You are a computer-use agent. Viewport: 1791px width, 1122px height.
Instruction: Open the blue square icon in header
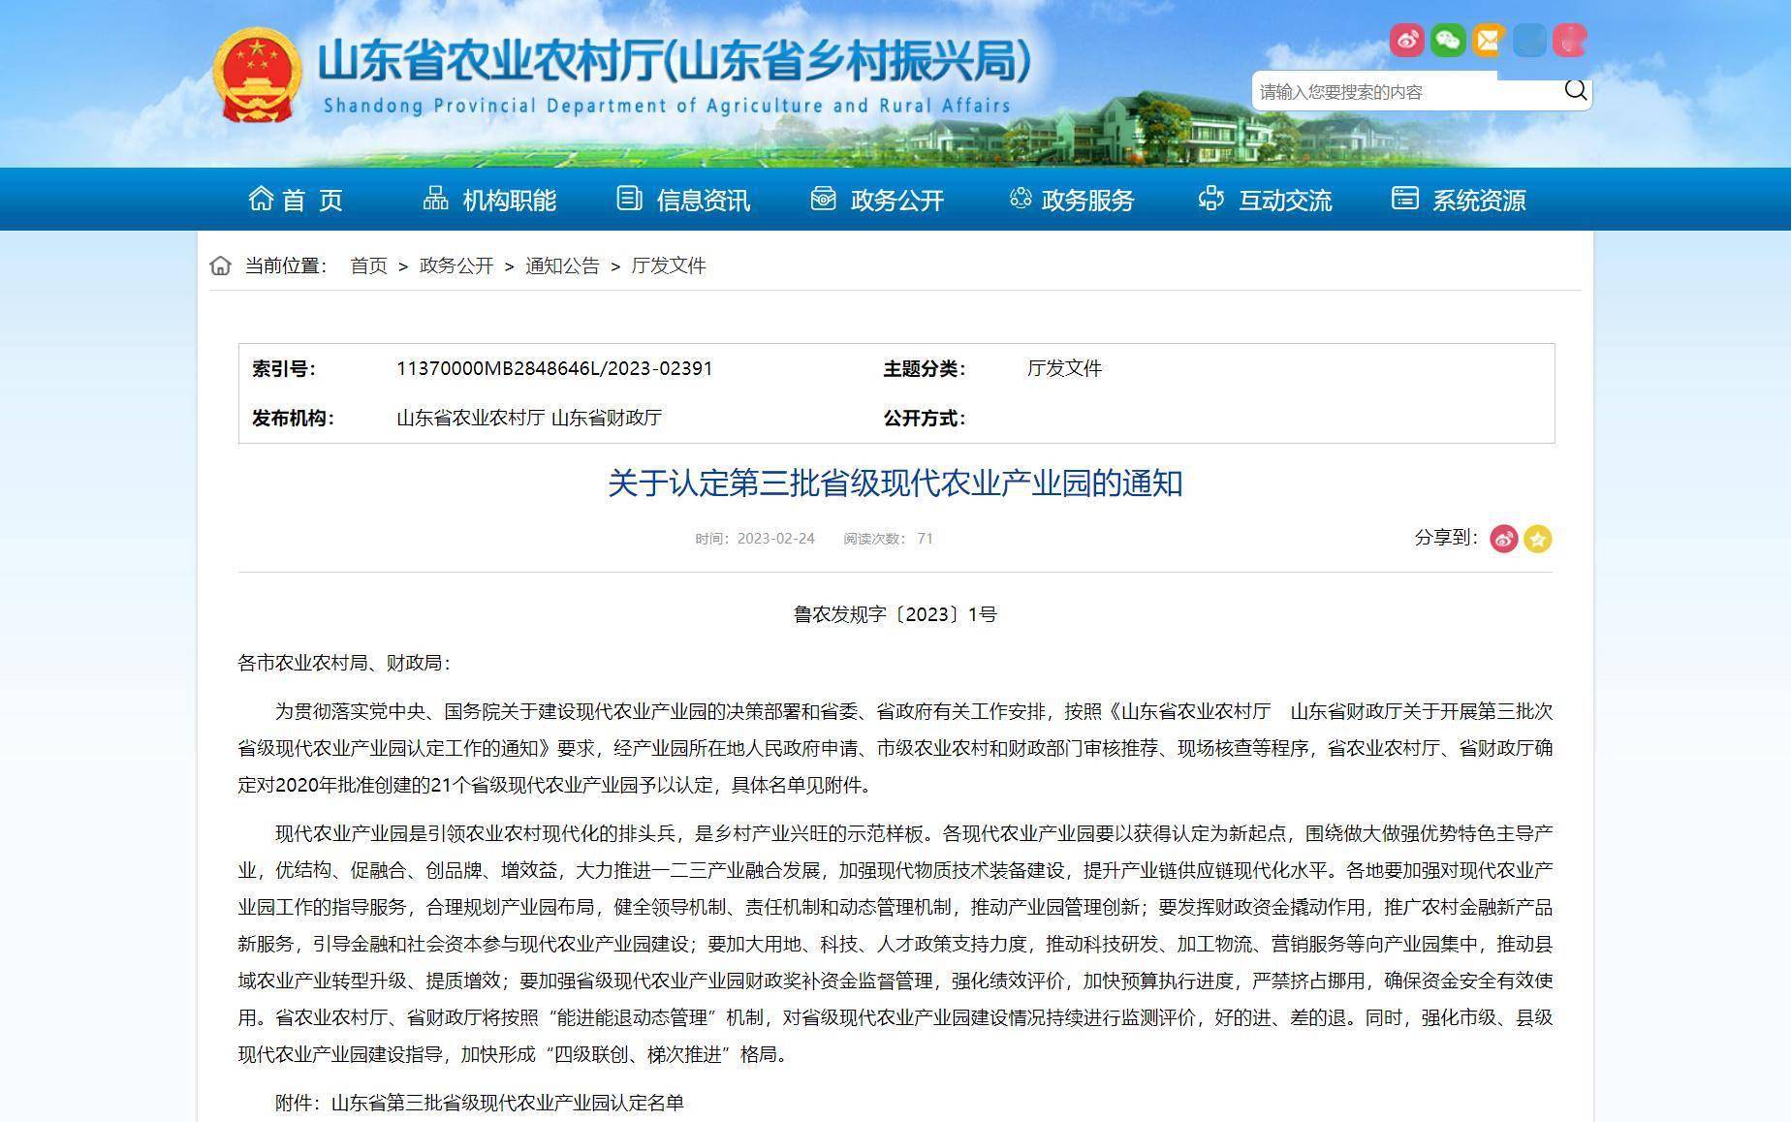1528,40
